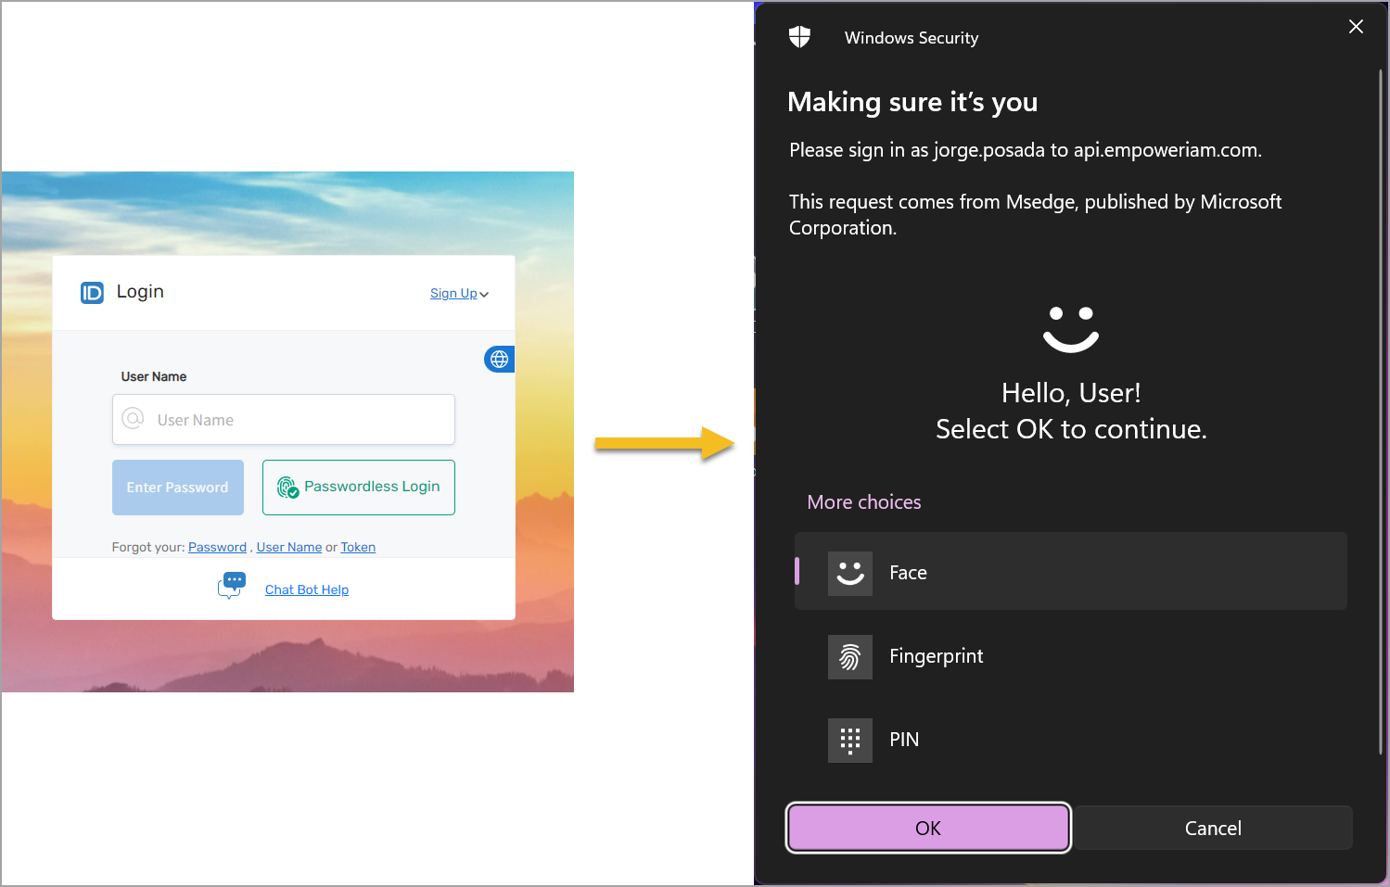Click the Windows Security shield icon

(799, 37)
